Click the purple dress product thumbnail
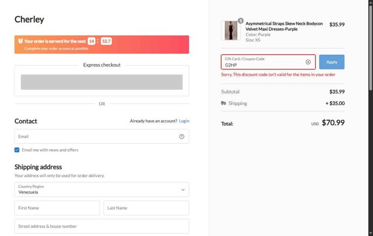 (x=231, y=30)
